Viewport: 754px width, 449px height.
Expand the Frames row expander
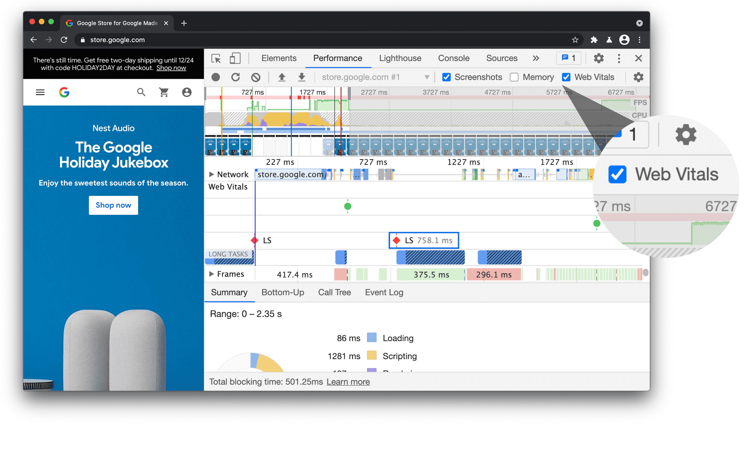[x=211, y=274]
